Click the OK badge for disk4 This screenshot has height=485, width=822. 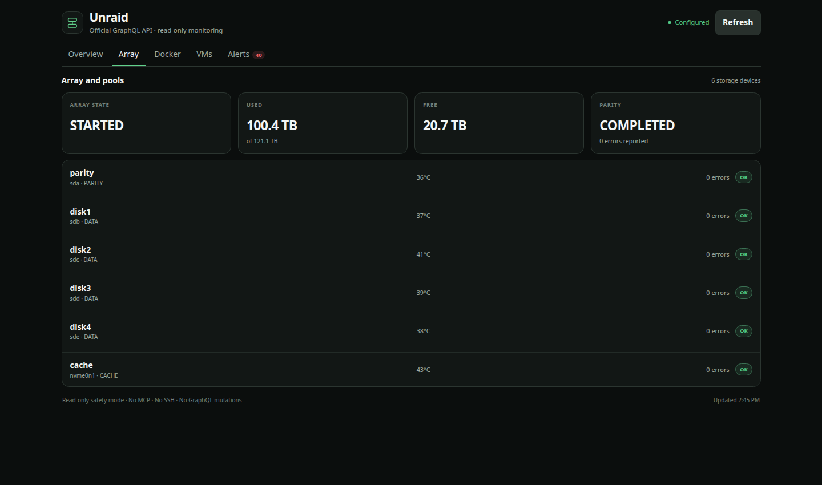click(744, 331)
